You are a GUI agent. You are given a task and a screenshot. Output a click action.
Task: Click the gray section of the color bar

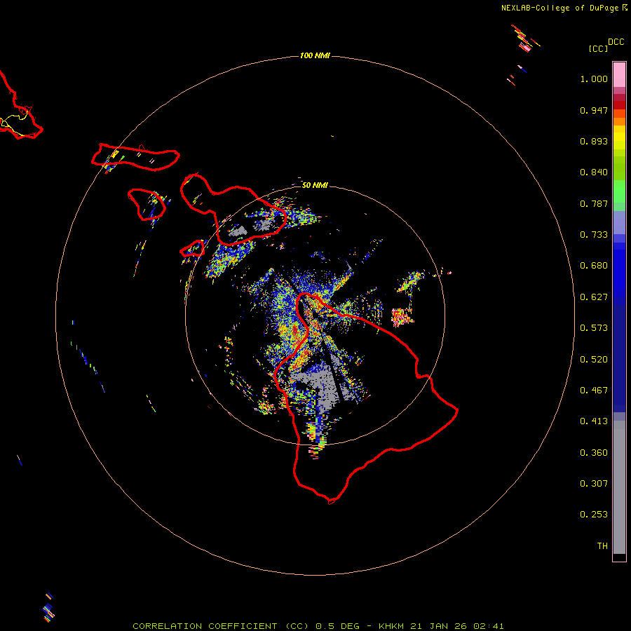619,487
